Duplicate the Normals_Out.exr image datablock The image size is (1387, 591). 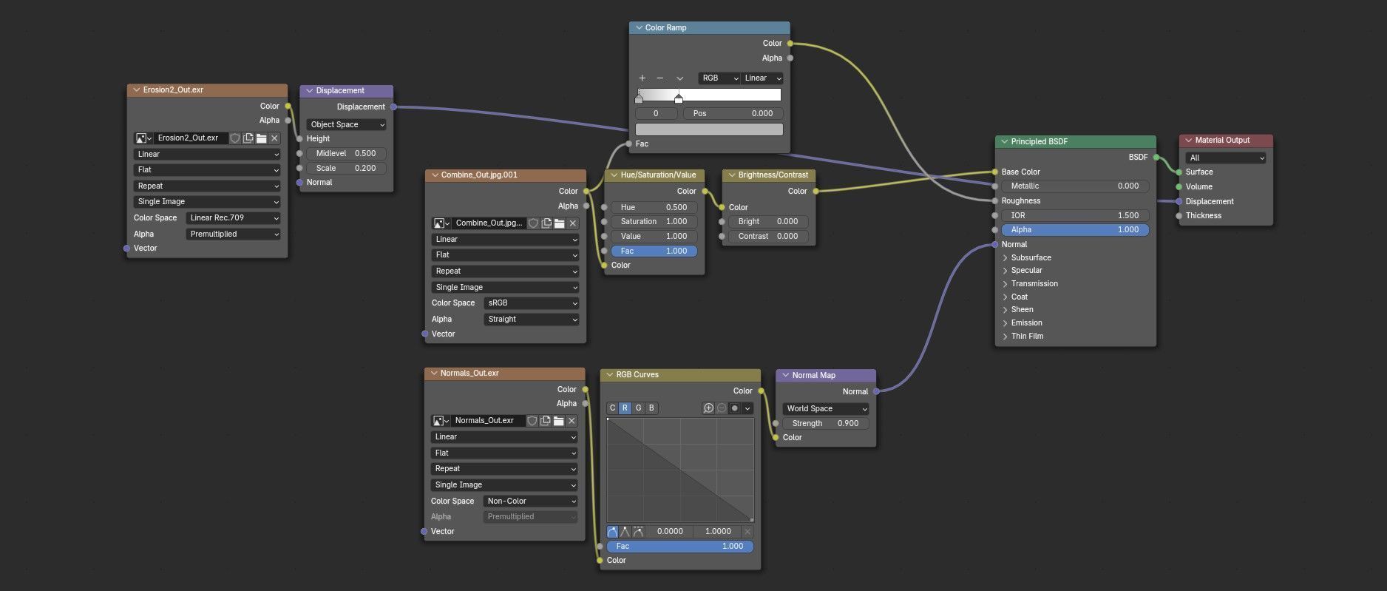pos(546,421)
